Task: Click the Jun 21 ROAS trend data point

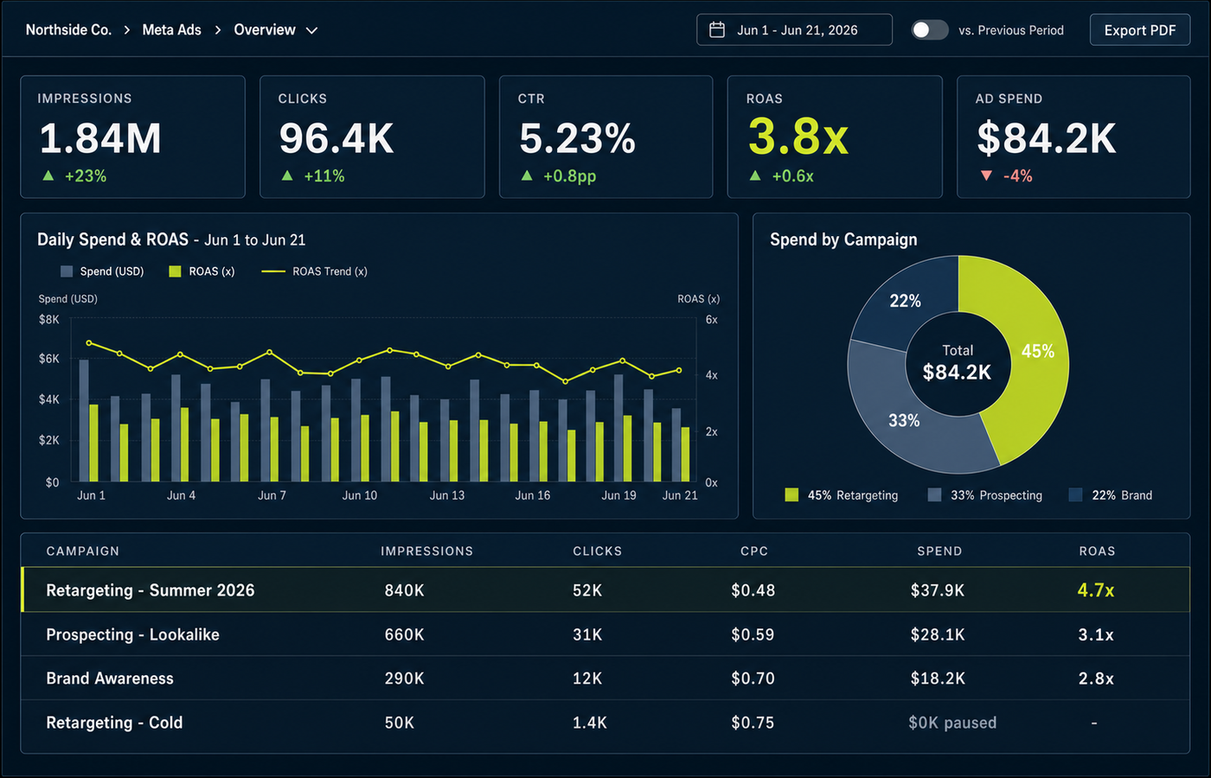Action: [679, 370]
